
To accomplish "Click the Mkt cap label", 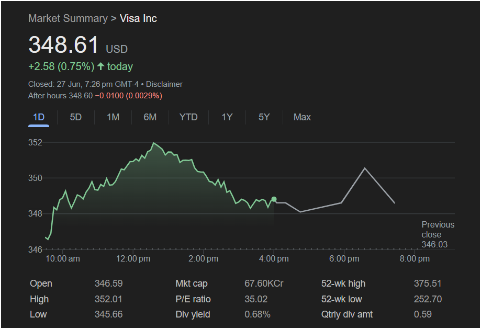I will (x=192, y=283).
